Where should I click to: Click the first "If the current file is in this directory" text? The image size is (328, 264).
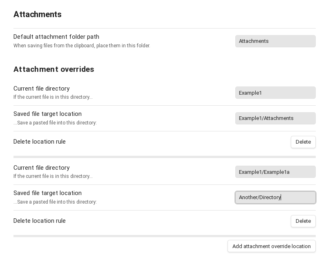[53, 97]
